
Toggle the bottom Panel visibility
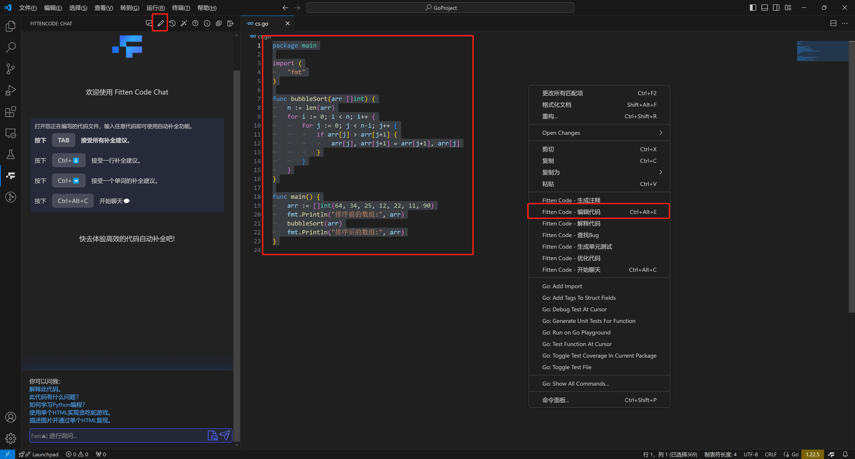click(764, 8)
